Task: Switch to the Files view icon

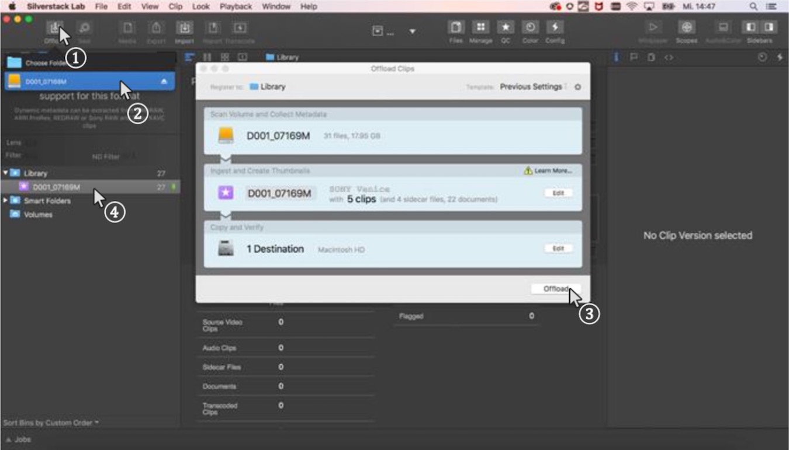Action: click(456, 27)
